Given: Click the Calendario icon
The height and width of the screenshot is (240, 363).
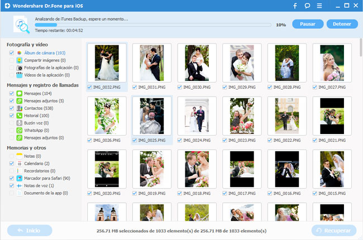Looking at the screenshot, I should point(20,164).
